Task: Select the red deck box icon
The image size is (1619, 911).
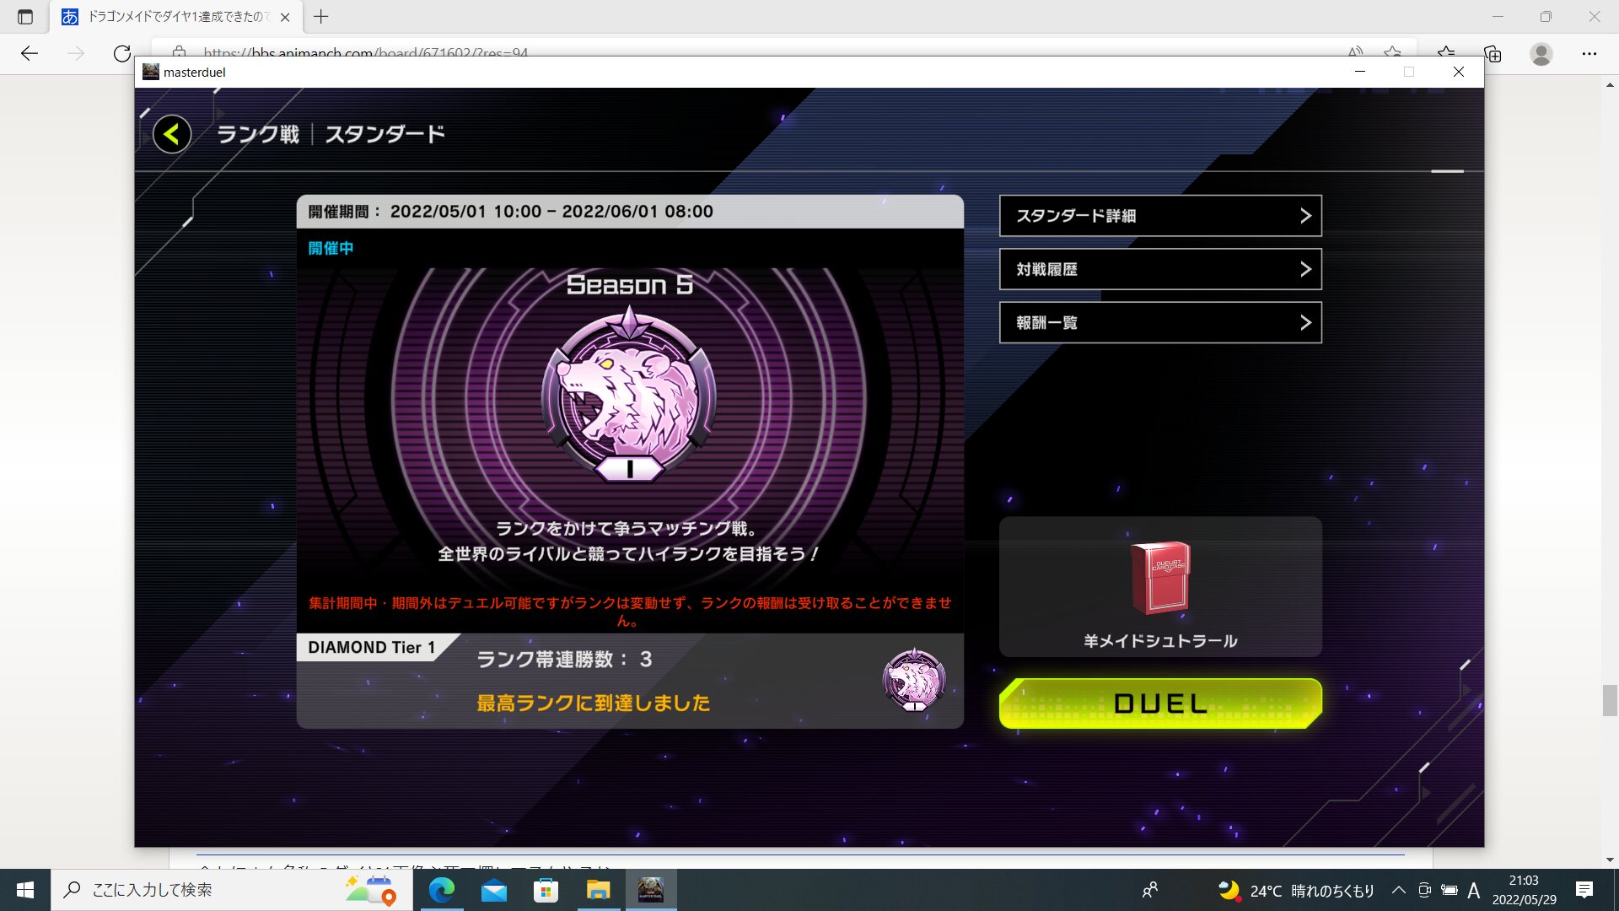Action: pos(1160,578)
